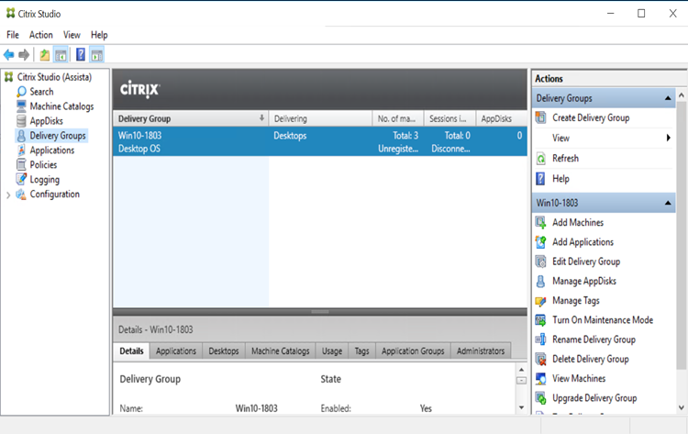Select the Details tab
The height and width of the screenshot is (434, 688).
pos(131,351)
